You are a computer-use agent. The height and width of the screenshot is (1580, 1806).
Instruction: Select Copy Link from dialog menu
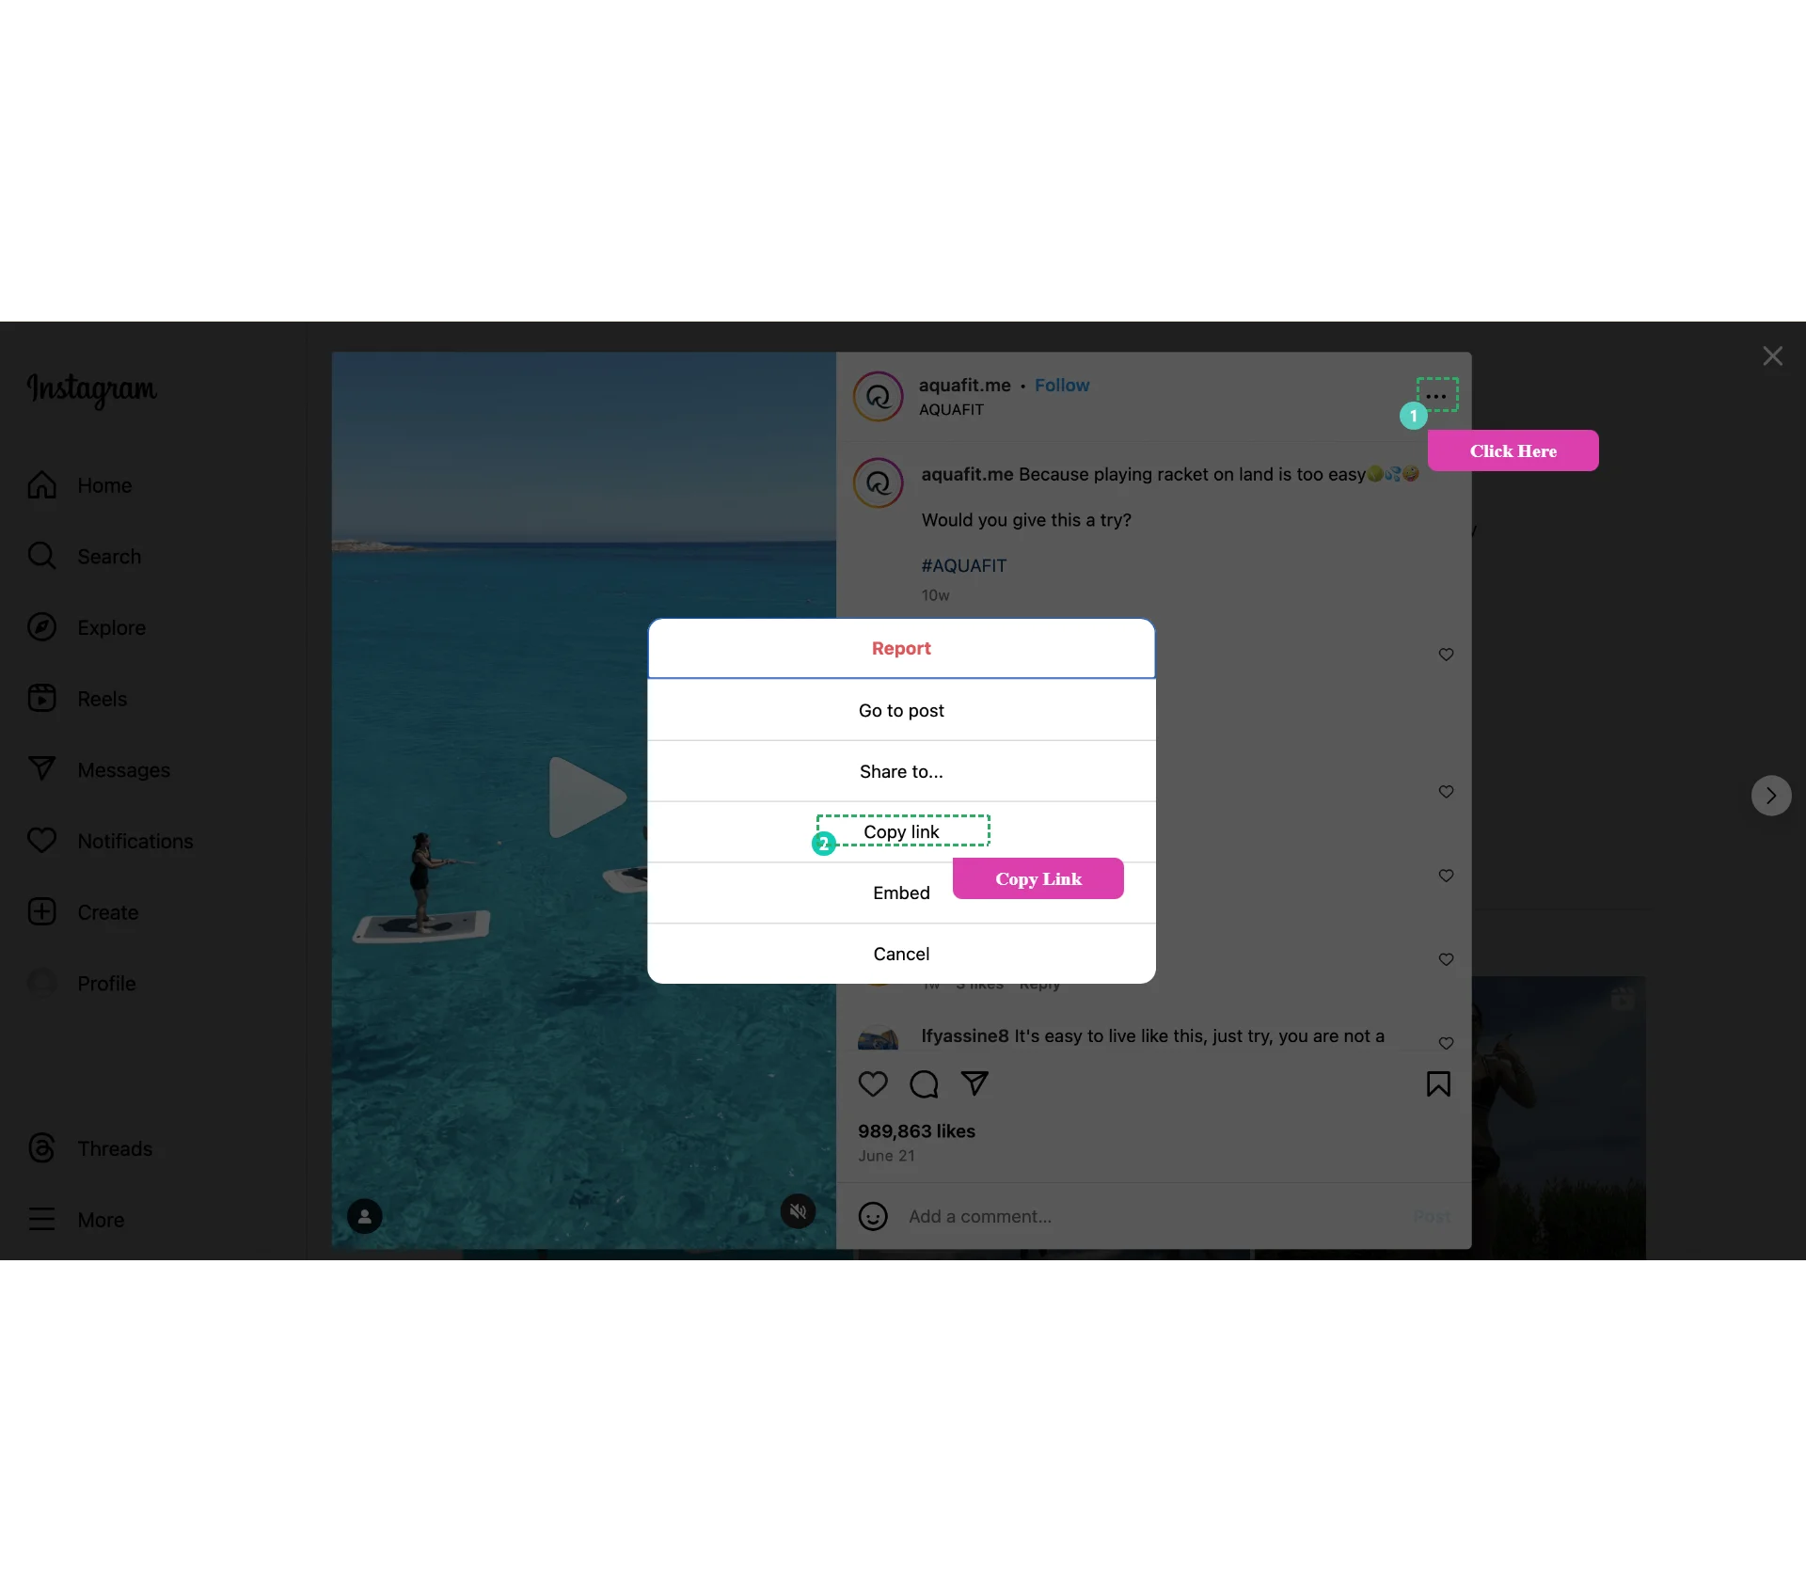click(901, 830)
